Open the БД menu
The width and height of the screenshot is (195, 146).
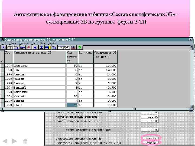(4, 43)
